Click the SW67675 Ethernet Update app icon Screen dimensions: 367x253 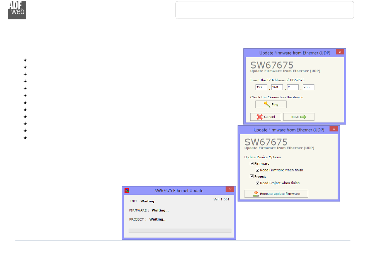(x=127, y=190)
